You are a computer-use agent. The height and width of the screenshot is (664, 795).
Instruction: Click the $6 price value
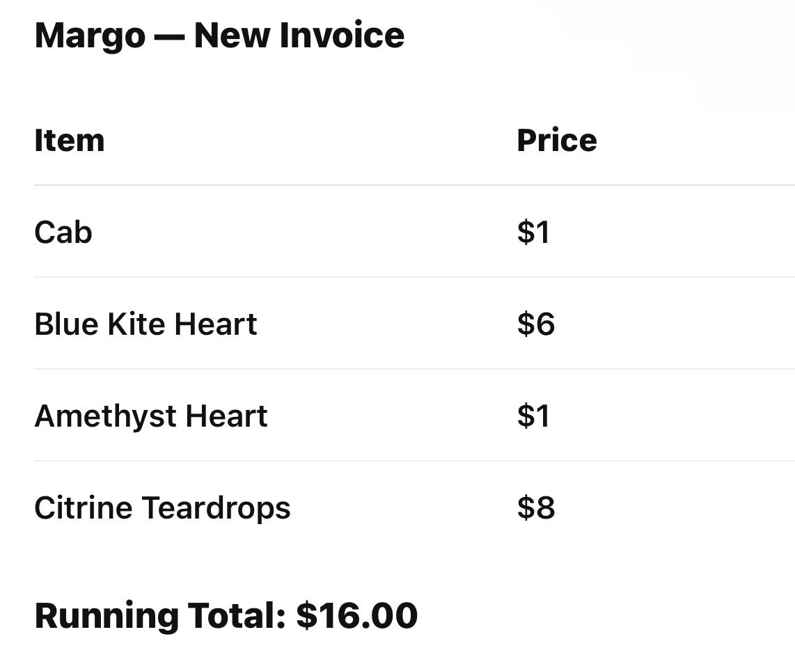point(536,324)
